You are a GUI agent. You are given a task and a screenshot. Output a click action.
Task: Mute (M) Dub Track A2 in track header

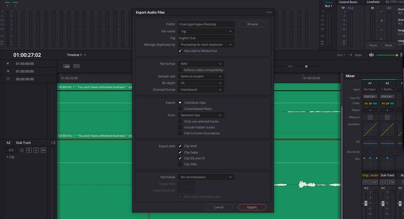(43, 150)
